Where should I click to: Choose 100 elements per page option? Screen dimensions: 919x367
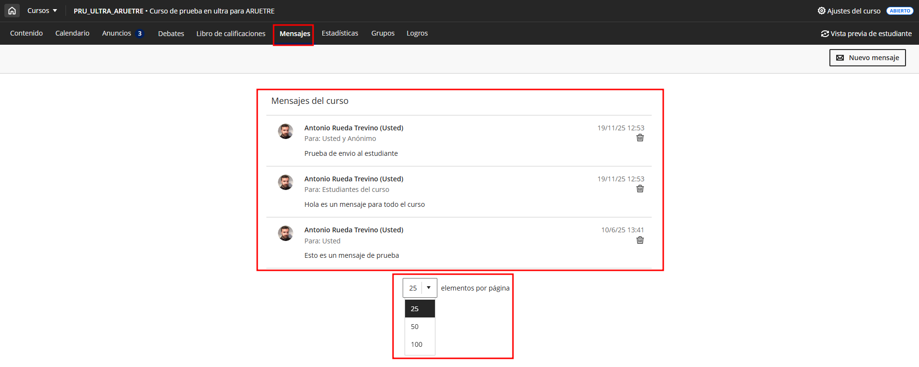[417, 344]
